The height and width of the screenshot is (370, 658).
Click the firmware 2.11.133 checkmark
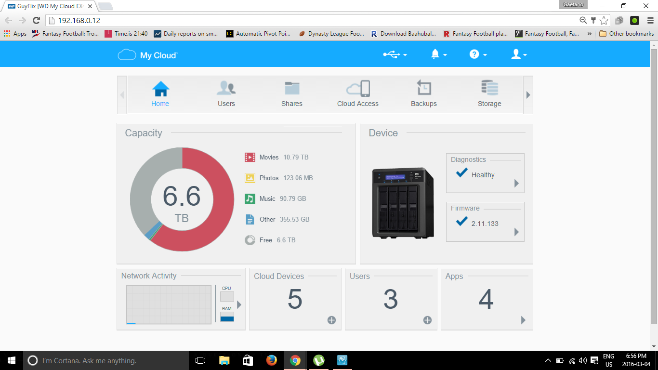[x=462, y=221]
